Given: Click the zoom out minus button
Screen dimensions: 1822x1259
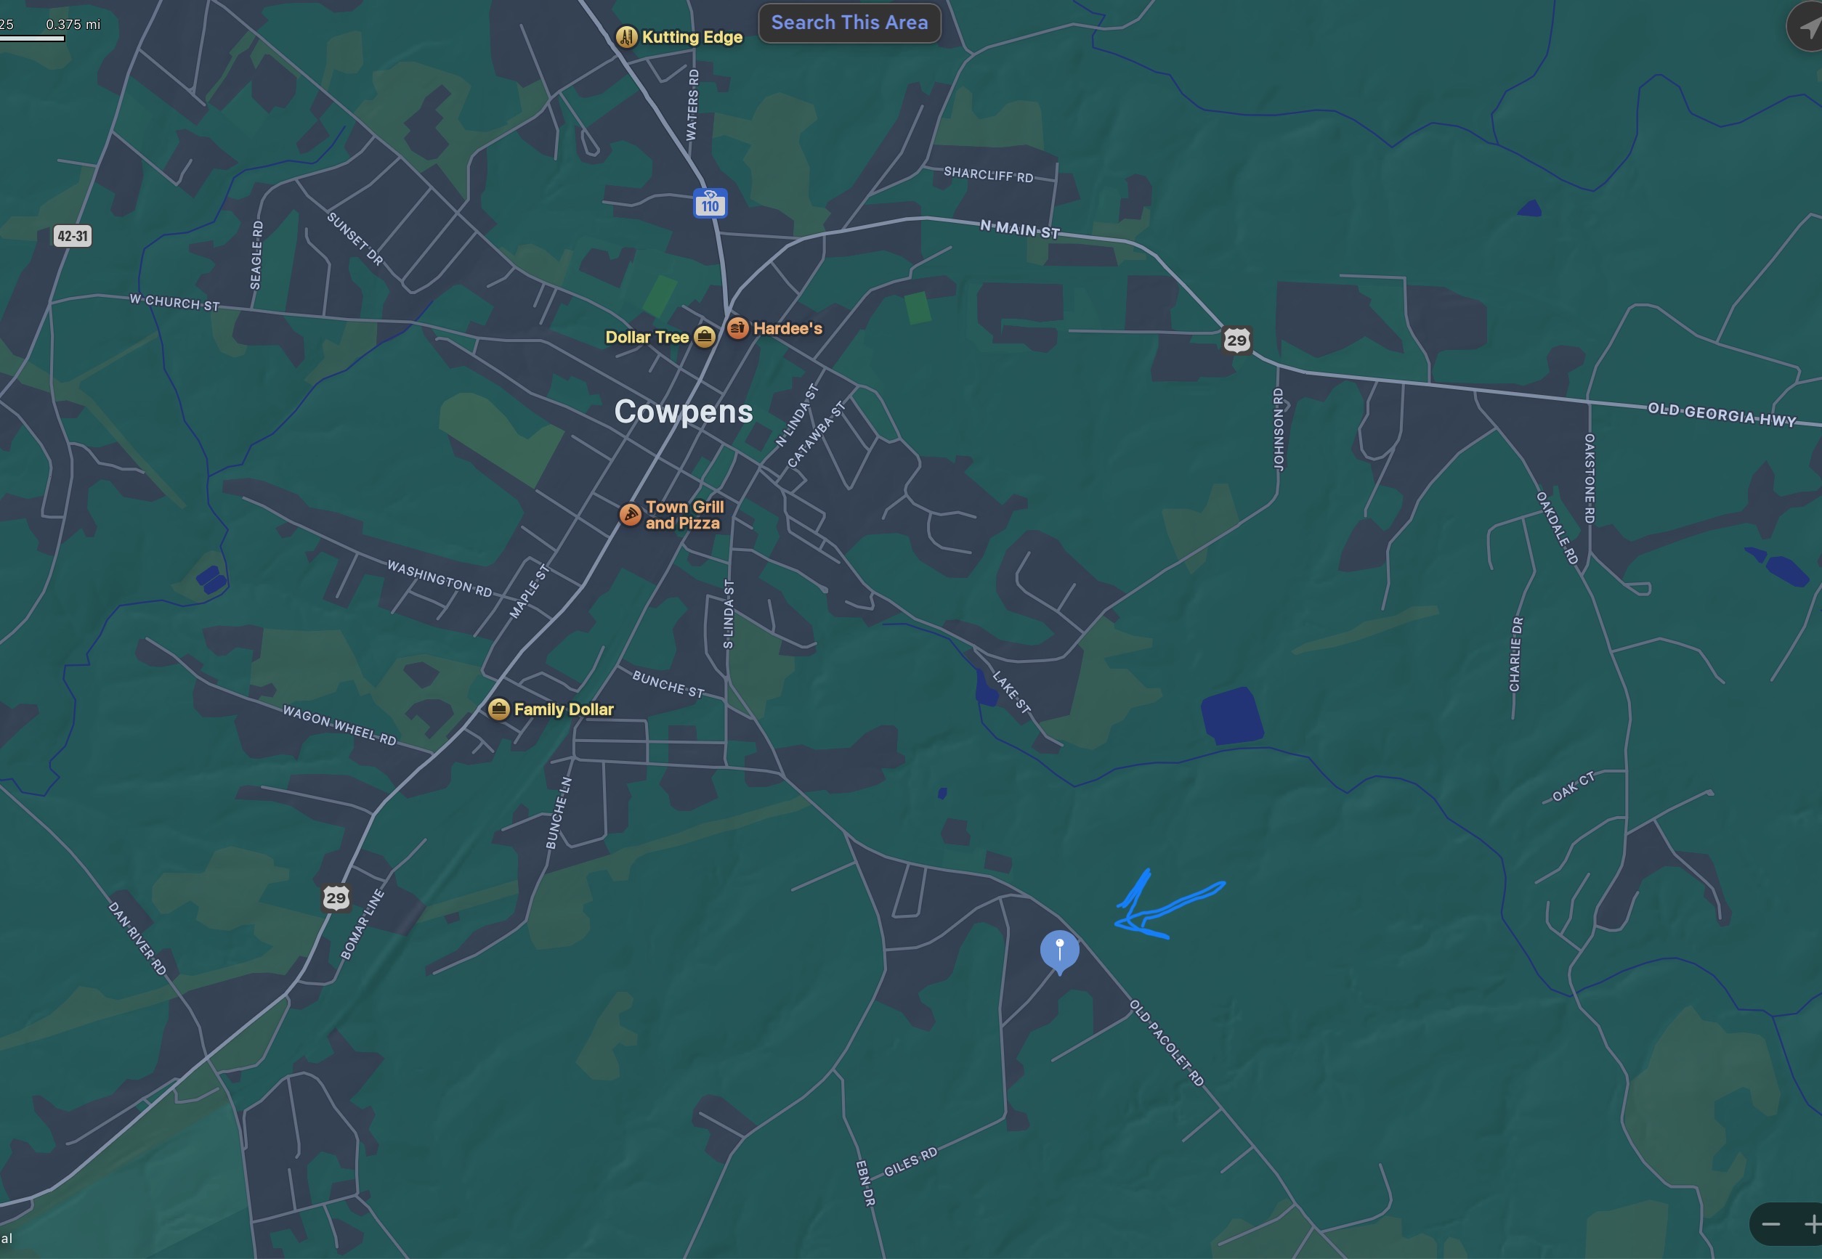Looking at the screenshot, I should [1770, 1223].
